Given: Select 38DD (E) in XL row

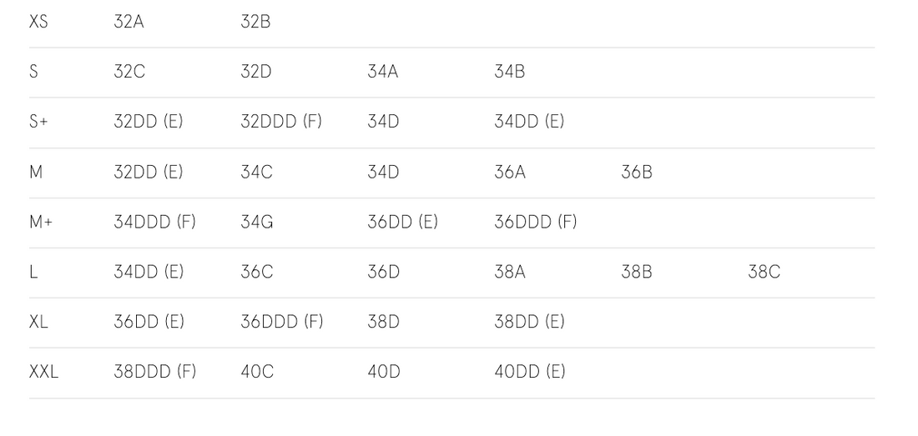Looking at the screenshot, I should click(529, 322).
